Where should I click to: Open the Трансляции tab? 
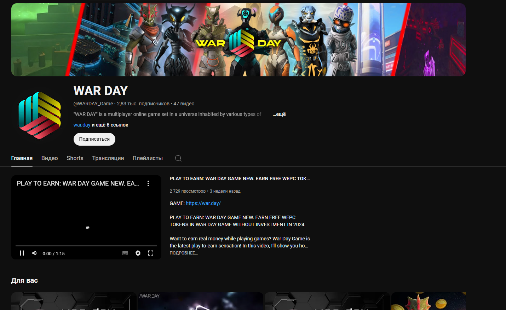pos(108,158)
